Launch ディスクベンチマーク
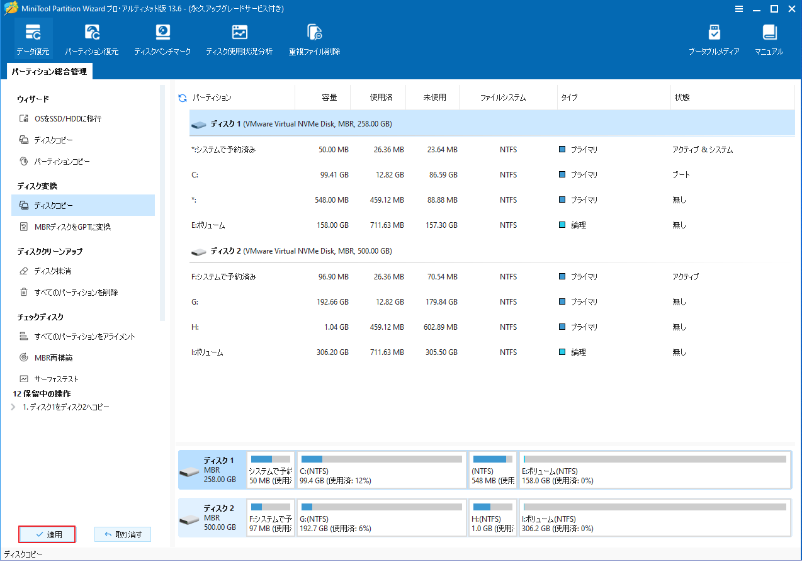 [x=162, y=39]
